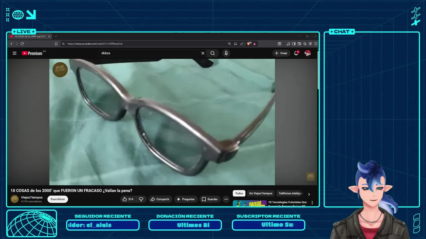Open site settings icon beside URL
The image size is (426, 239).
click(x=63, y=43)
